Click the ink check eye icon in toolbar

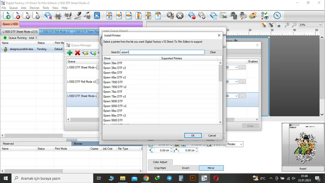point(265,16)
